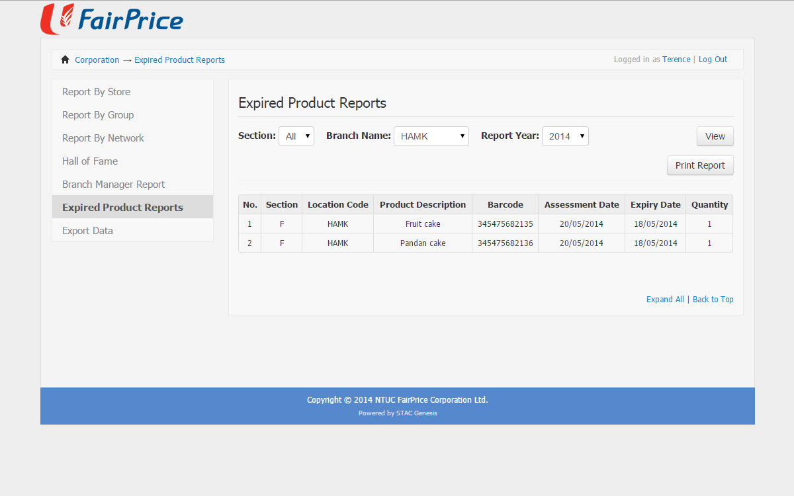Viewport: 794px width, 496px height.
Task: Click the View button
Action: click(x=715, y=136)
